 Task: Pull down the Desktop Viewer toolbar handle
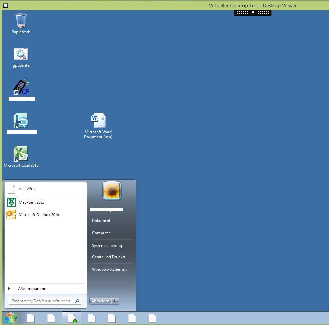pos(253,13)
